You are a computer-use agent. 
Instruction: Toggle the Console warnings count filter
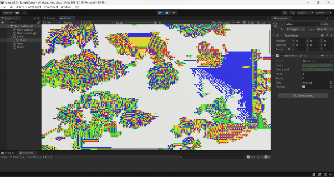click(260, 157)
